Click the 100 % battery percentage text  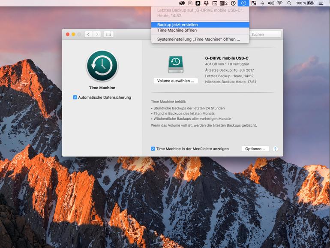coord(301,3)
